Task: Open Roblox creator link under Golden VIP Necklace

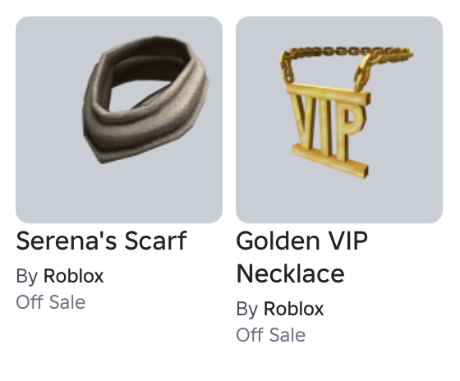Action: (294, 309)
